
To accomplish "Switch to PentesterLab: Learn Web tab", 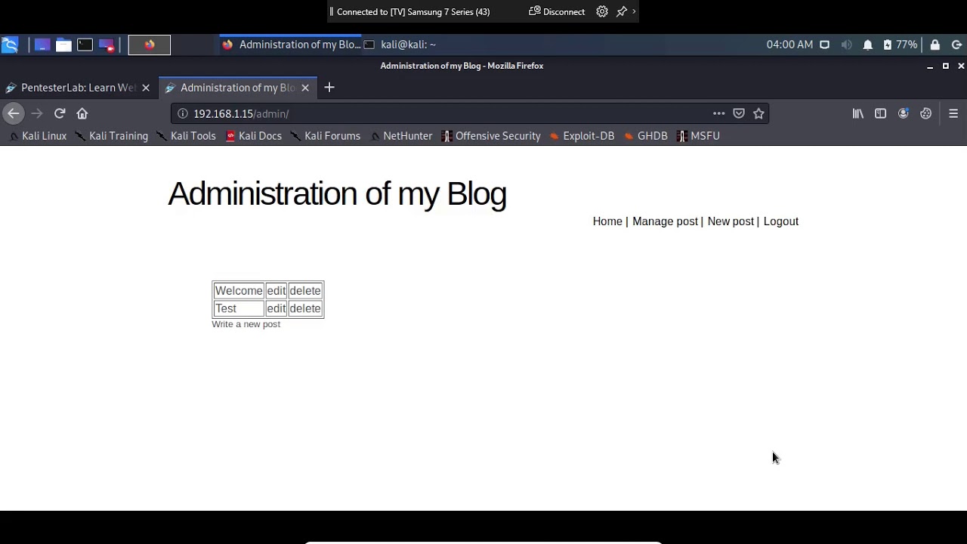I will (x=79, y=88).
